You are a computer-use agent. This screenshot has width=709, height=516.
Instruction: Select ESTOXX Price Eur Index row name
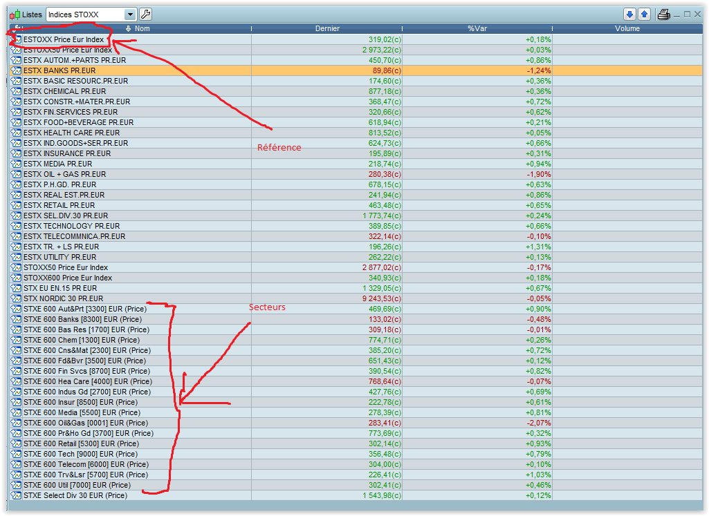tap(64, 39)
